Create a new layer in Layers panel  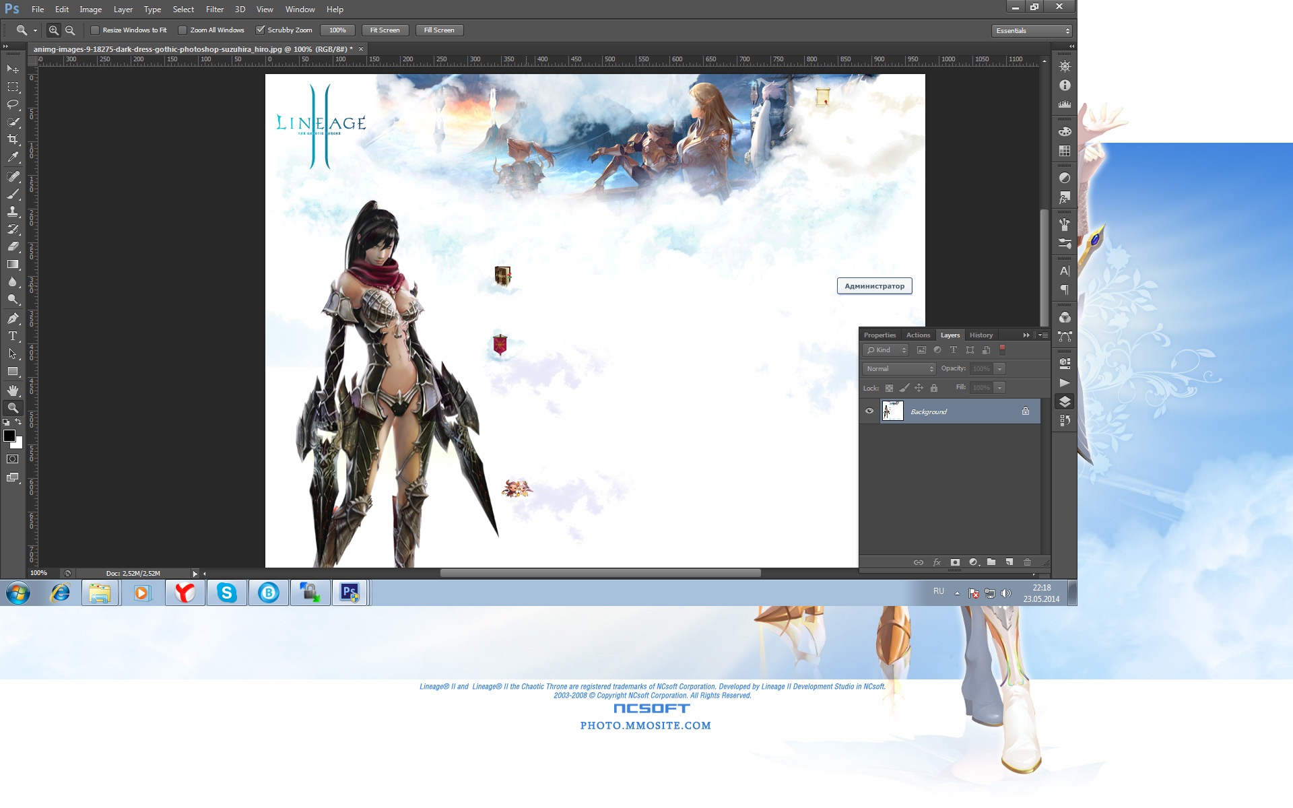point(1009,562)
